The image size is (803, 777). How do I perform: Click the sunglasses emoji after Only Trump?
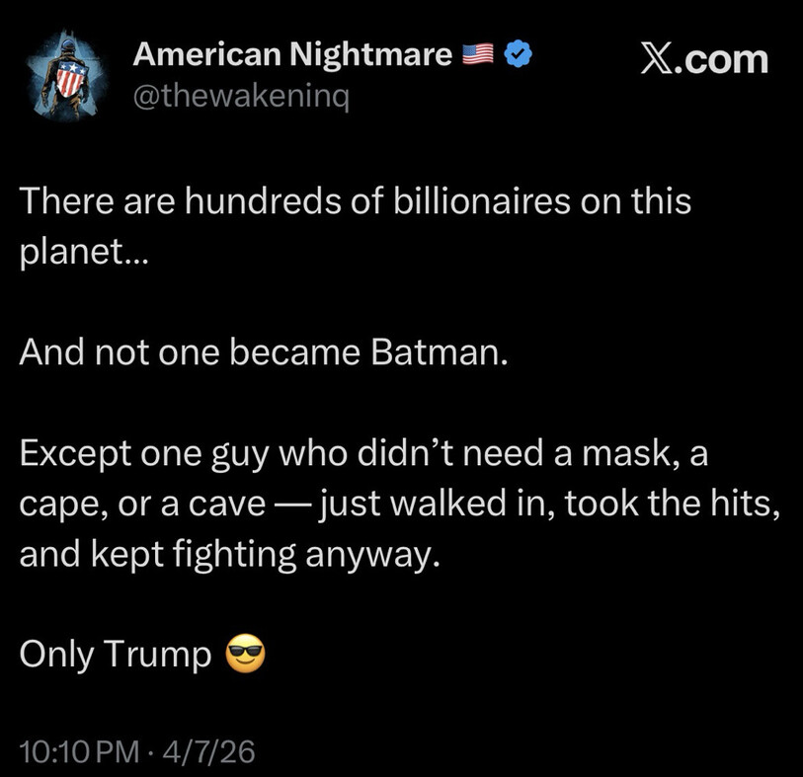point(247,655)
